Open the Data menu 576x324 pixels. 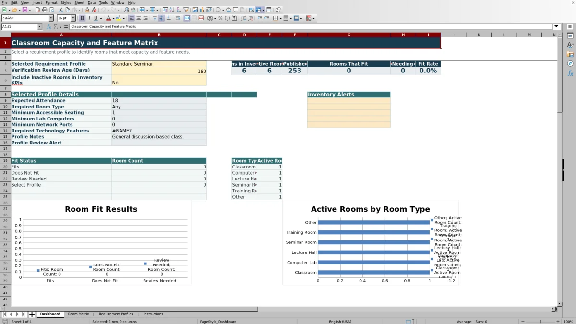tap(91, 2)
